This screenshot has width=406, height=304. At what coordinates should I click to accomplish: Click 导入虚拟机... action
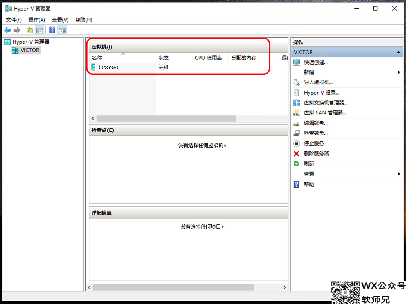click(318, 83)
